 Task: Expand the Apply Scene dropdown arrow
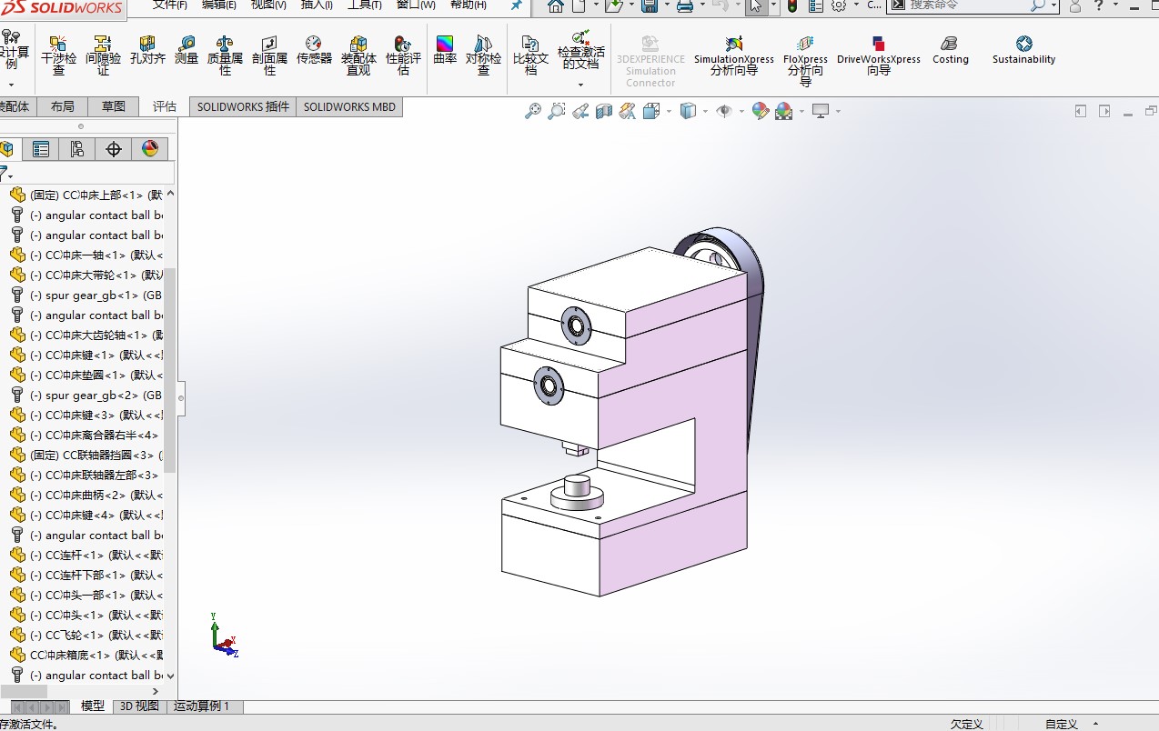click(801, 112)
